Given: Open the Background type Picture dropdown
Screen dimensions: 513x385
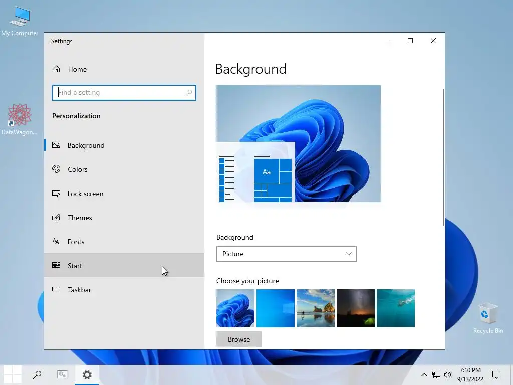Looking at the screenshot, I should 286,254.
